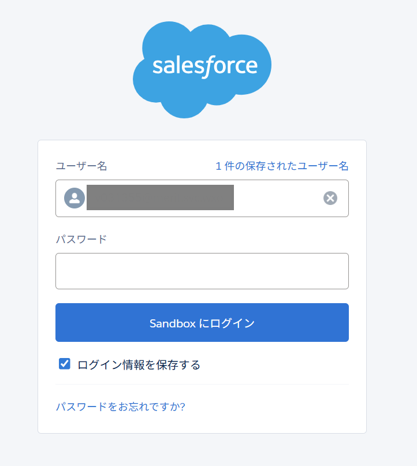Click the left edge of the password box
417x466 pixels.
pos(57,271)
